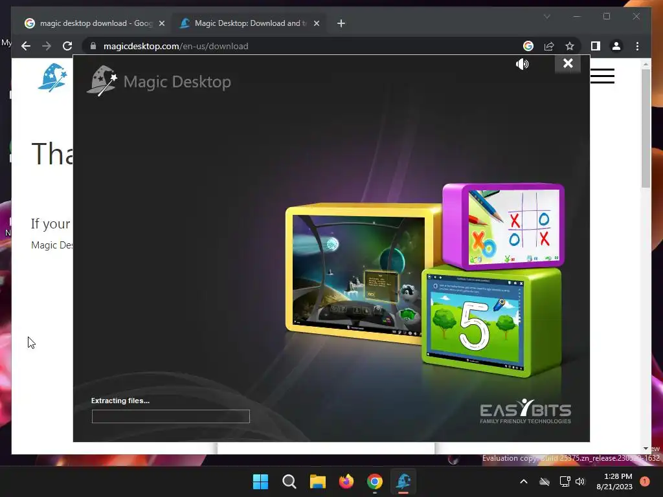Image resolution: width=663 pixels, height=497 pixels.
Task: Open the hamburger menu on the webpage
Action: pyautogui.click(x=602, y=76)
